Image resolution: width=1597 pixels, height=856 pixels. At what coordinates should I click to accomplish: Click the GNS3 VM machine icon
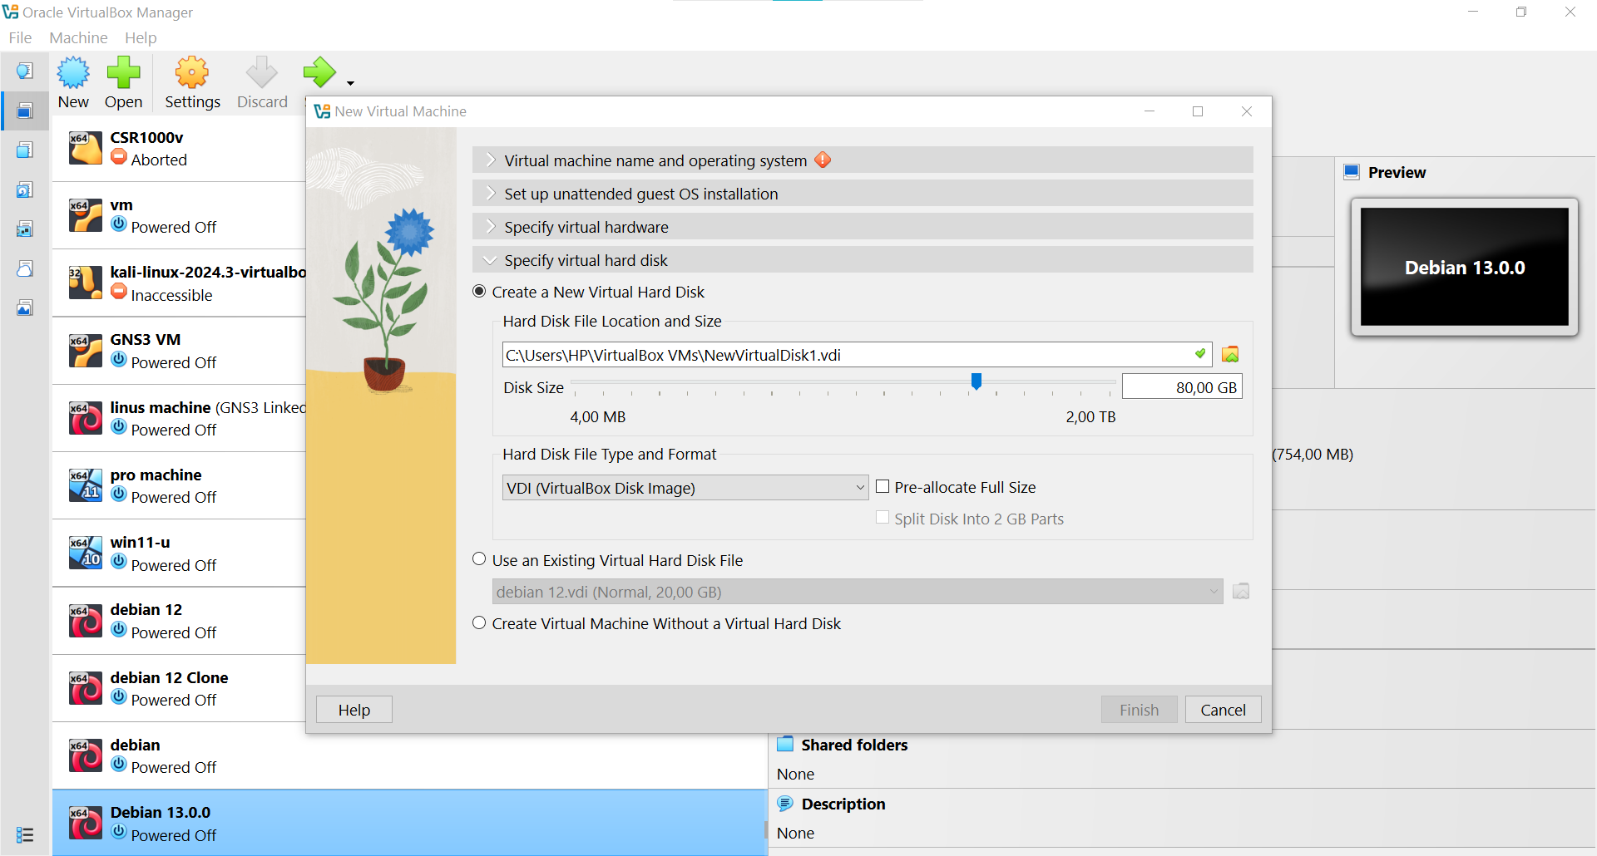(85, 350)
